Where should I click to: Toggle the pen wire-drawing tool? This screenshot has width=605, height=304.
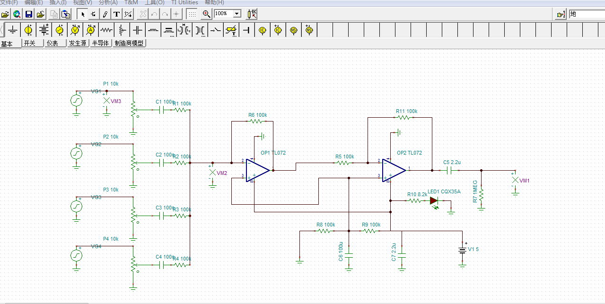pyautogui.click(x=105, y=14)
